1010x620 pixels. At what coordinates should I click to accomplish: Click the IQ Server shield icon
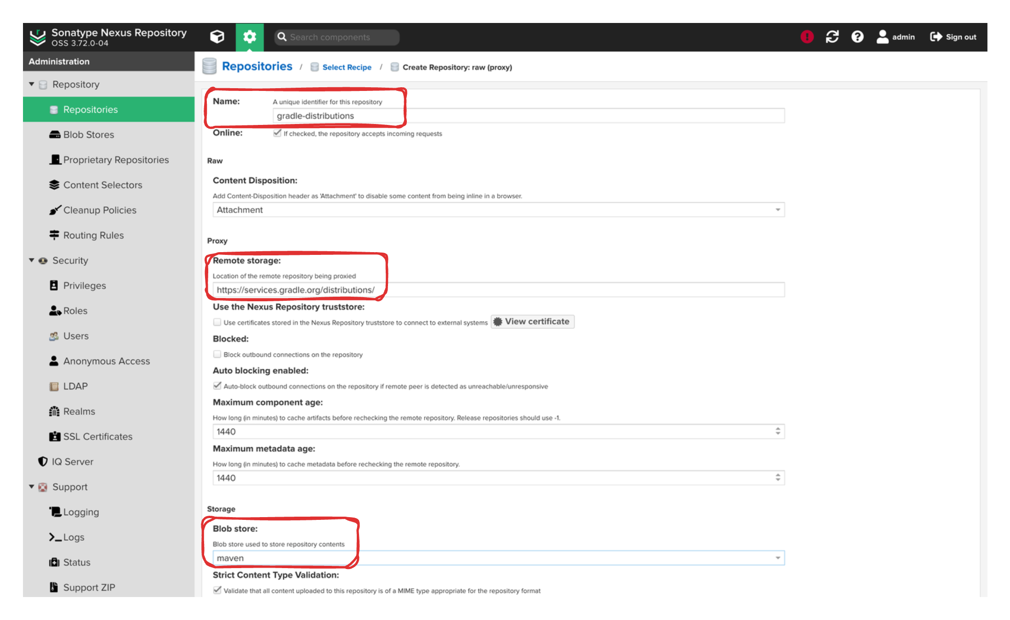[x=43, y=462]
